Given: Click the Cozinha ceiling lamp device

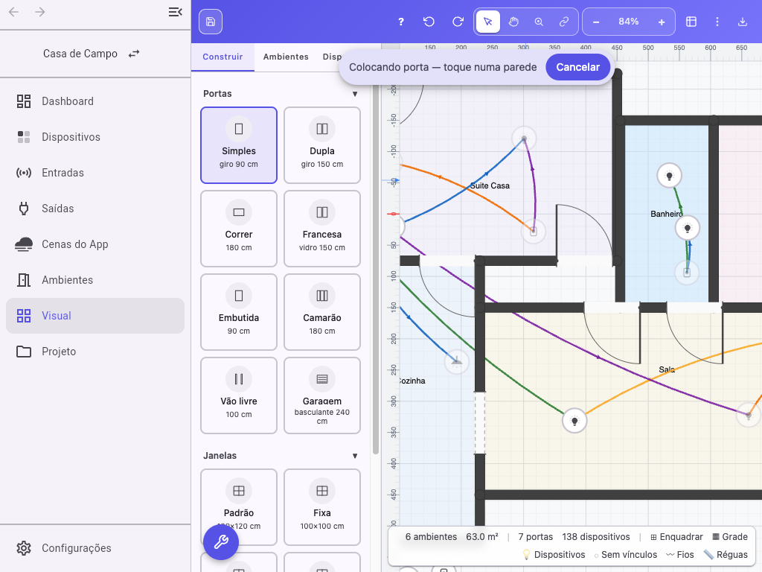Looking at the screenshot, I should [x=456, y=361].
